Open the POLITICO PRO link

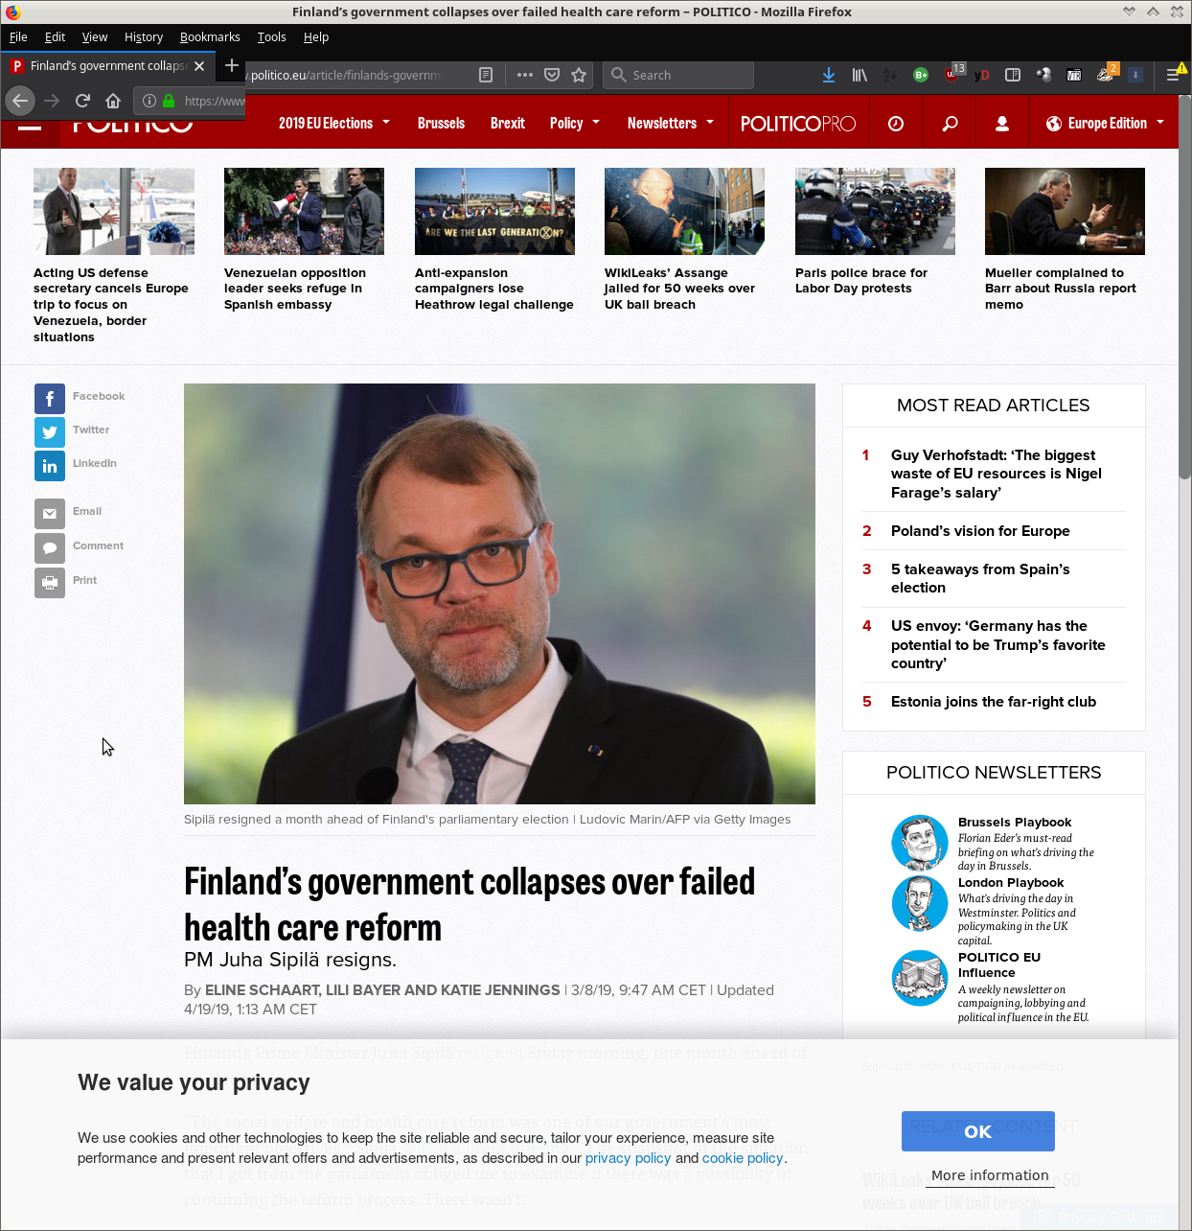point(798,124)
